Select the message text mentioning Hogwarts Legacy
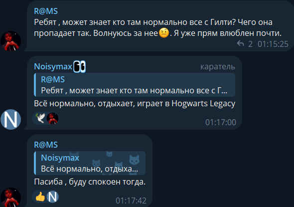 [135, 104]
